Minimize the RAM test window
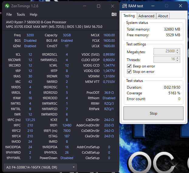 click(x=153, y=6)
